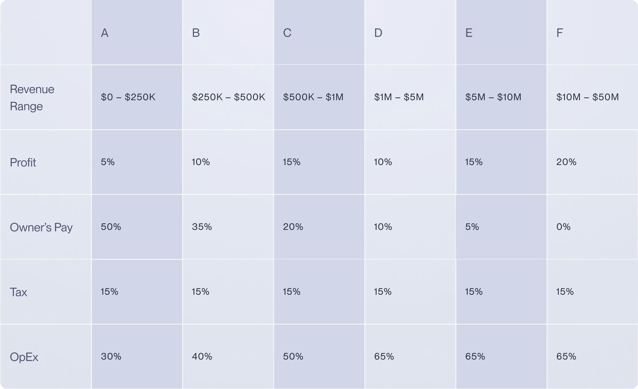Select the $250K – $500K revenue cell

(x=228, y=97)
